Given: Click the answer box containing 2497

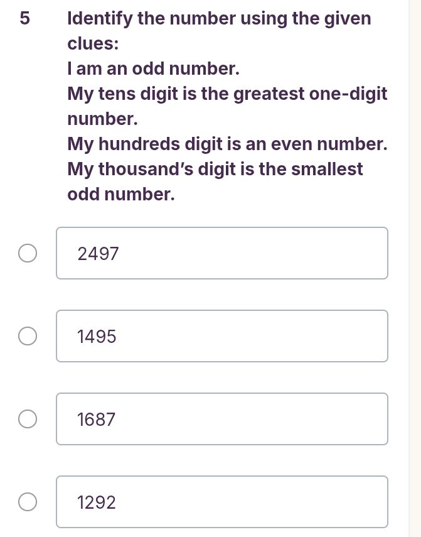Looking at the screenshot, I should 222,253.
